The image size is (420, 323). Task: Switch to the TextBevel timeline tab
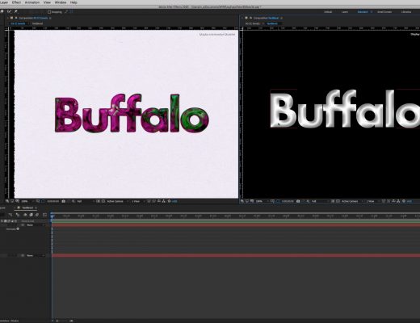pos(27,208)
